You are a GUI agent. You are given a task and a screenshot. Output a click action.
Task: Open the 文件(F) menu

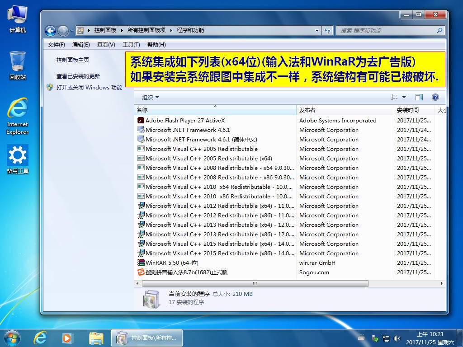[x=57, y=45]
